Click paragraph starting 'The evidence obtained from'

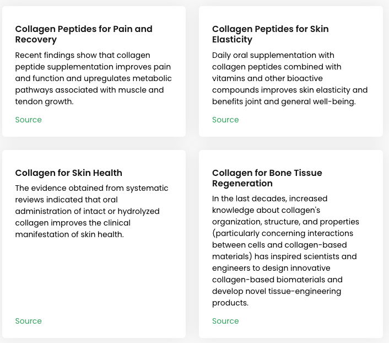(x=91, y=211)
